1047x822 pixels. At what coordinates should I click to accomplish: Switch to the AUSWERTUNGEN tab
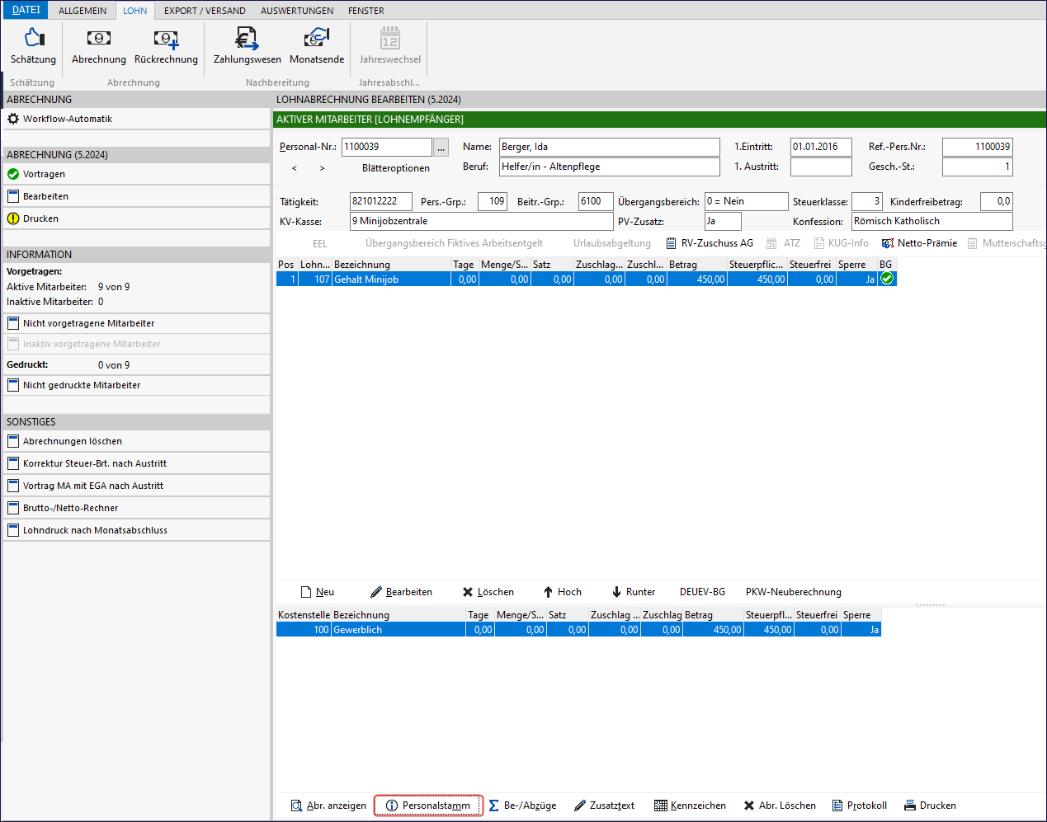tap(297, 11)
